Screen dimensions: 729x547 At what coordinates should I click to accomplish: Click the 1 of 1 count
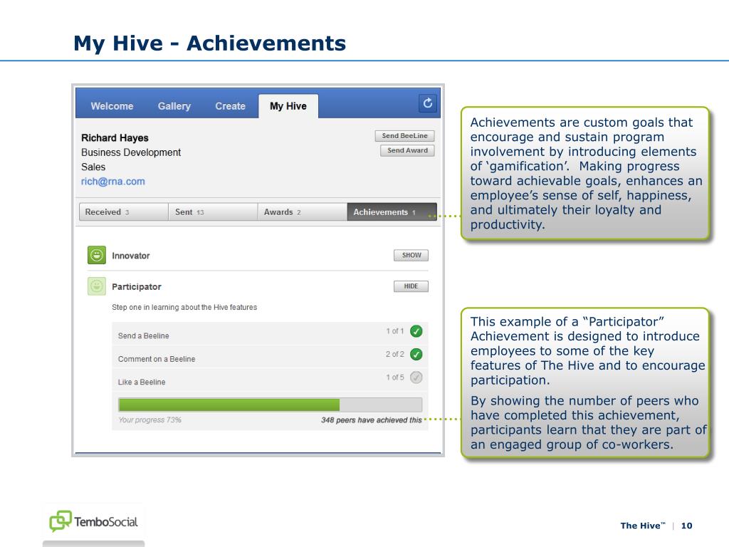coord(394,331)
